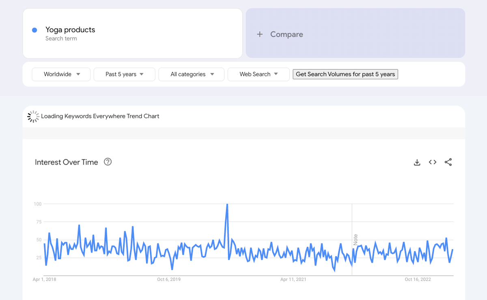Download the Interest Over Time data
The height and width of the screenshot is (300, 487).
pos(417,162)
